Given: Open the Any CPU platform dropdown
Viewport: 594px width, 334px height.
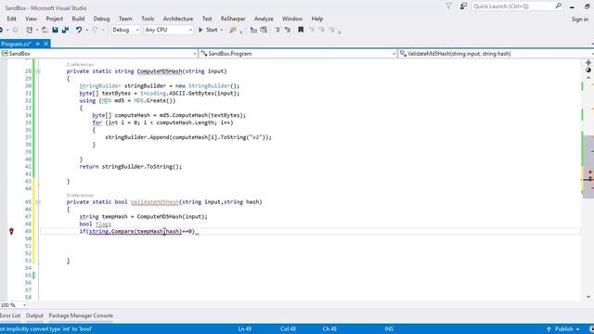Looking at the screenshot, I should point(169,30).
